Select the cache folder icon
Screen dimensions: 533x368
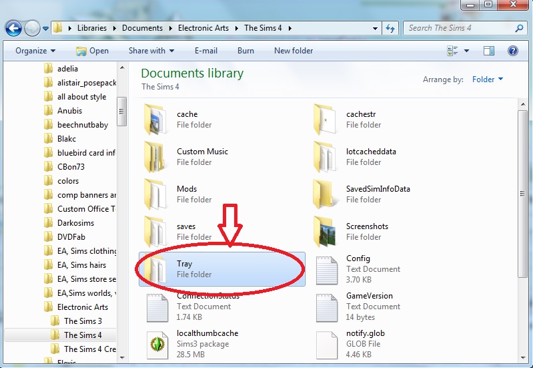[x=155, y=120]
